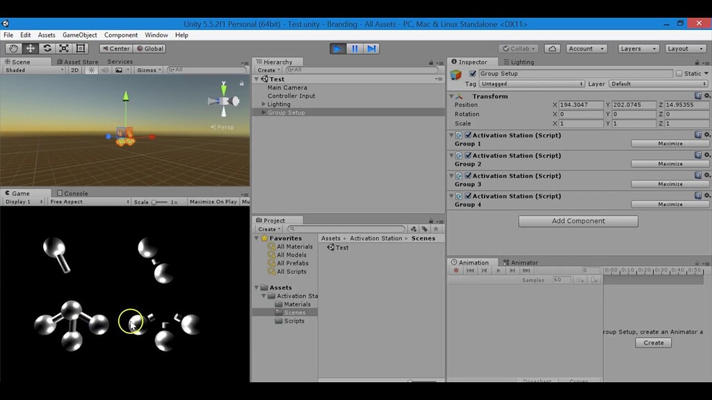Viewport: 712px width, 400px height.
Task: Toggle 2D mode in the Scene view
Action: point(76,69)
